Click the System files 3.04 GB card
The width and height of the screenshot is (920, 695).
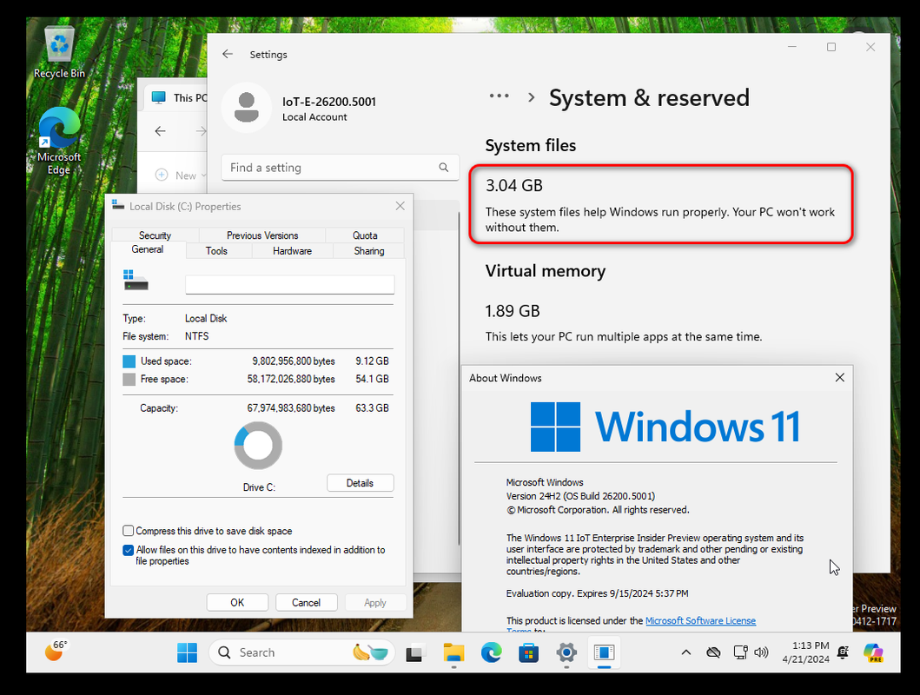point(661,204)
